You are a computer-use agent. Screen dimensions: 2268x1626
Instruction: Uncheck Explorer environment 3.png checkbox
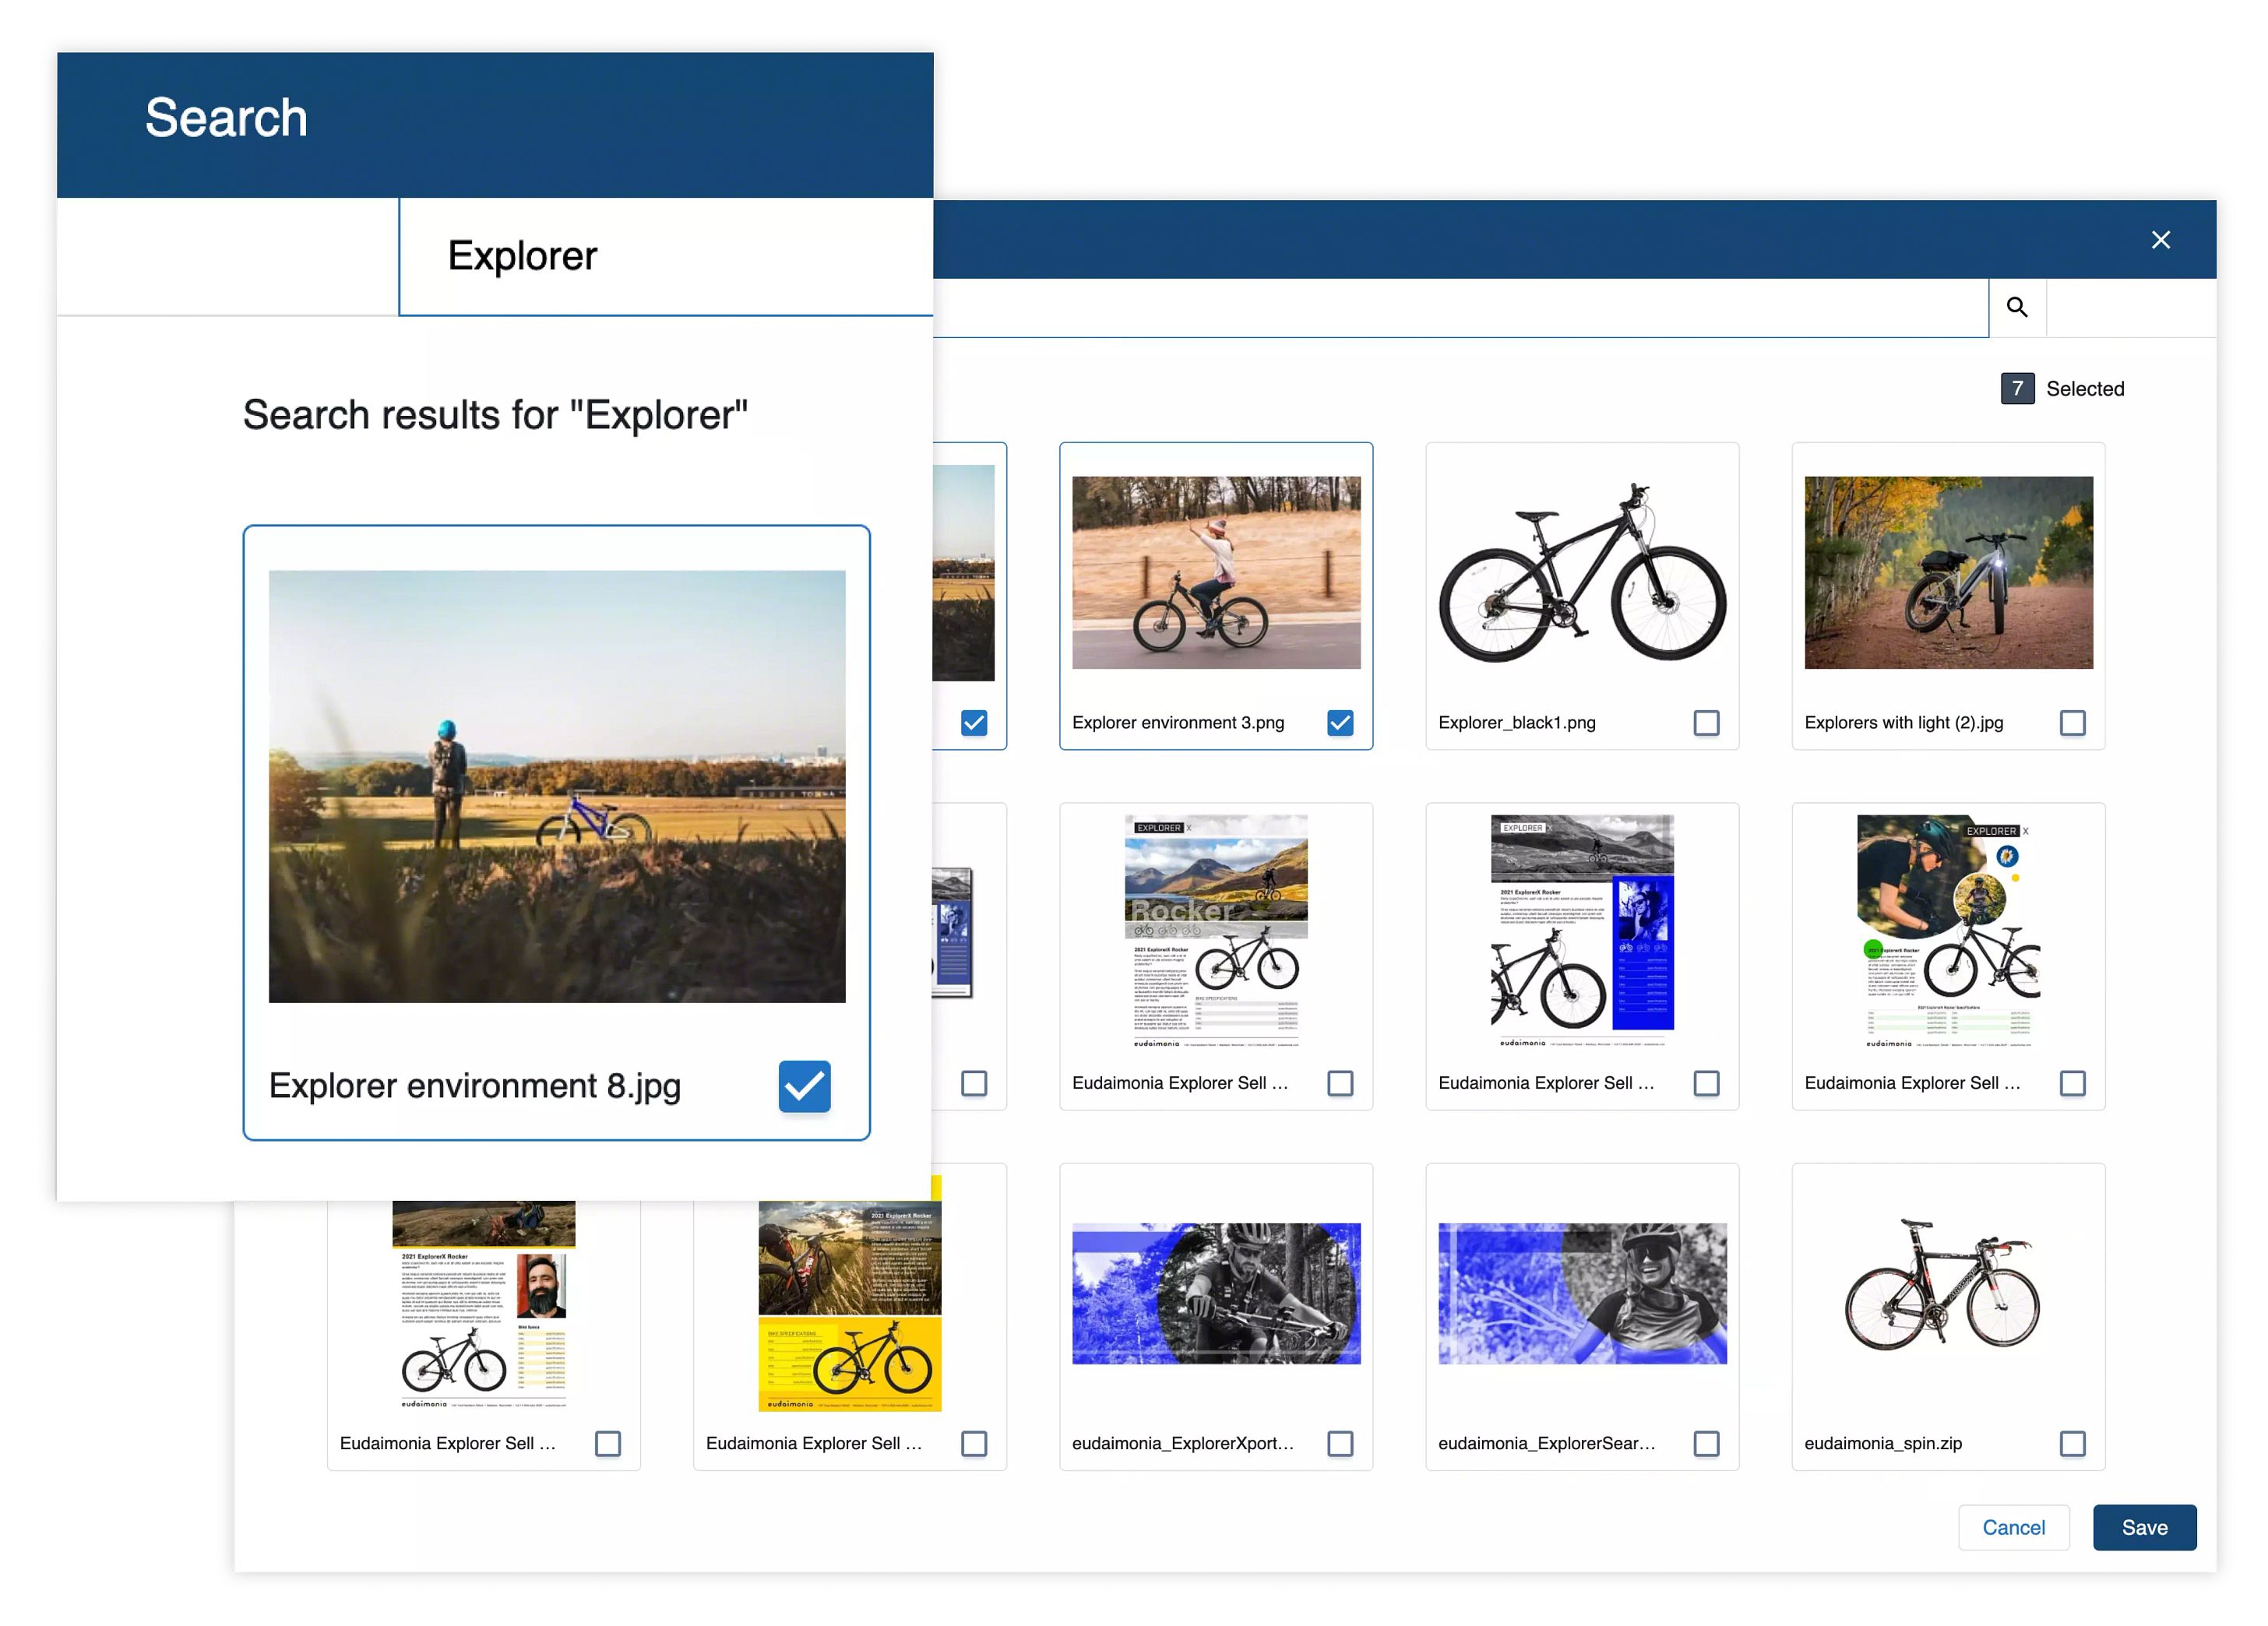pos(1340,723)
